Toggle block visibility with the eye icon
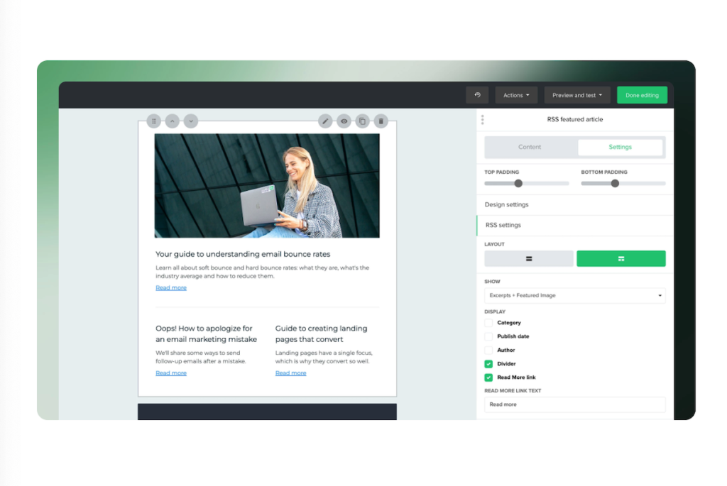 click(344, 121)
